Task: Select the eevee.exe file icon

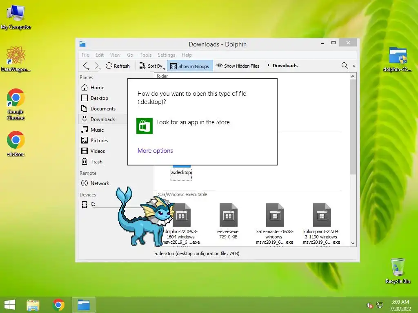Action: 228,214
